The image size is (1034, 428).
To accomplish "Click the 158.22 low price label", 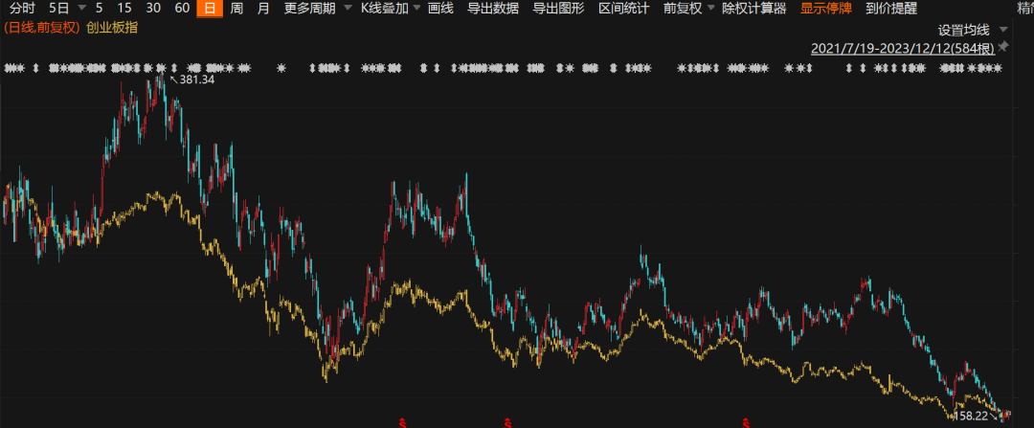I will pos(972,416).
